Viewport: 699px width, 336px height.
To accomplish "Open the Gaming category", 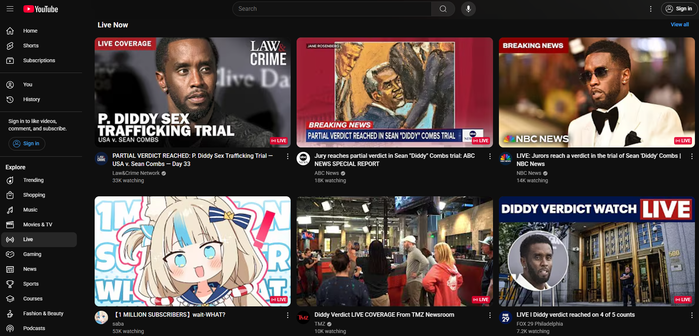I will pyautogui.click(x=39, y=254).
